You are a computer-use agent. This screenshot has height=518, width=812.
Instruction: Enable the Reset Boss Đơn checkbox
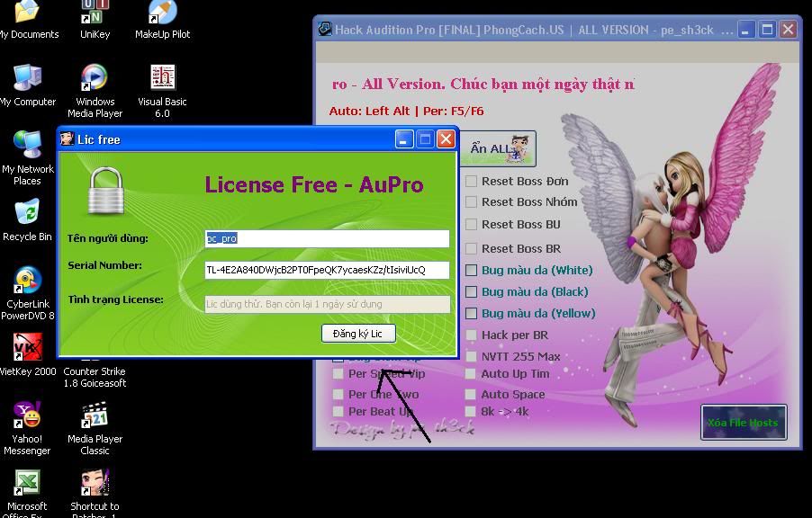click(471, 181)
